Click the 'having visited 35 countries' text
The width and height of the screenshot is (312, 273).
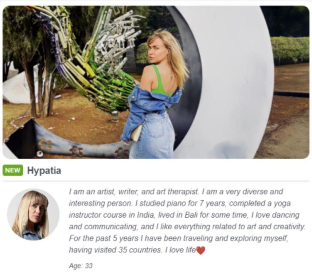[x=115, y=250]
